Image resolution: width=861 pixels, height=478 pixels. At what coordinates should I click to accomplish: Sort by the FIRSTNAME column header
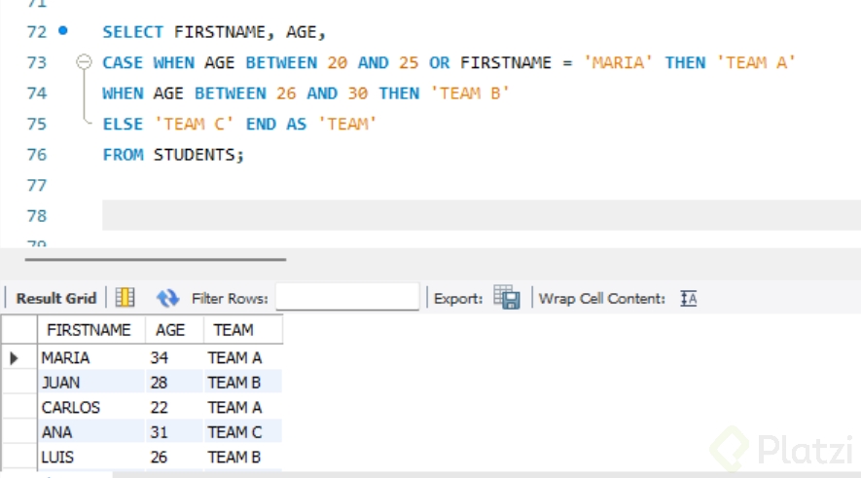89,330
